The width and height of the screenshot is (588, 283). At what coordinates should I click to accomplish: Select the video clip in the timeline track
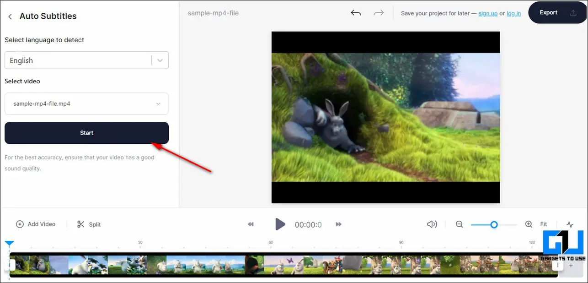283,265
